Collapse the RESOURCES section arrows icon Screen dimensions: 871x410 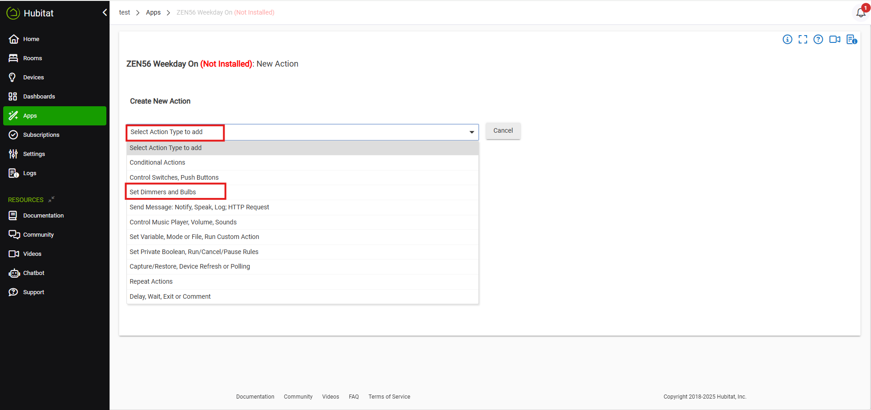pyautogui.click(x=52, y=199)
